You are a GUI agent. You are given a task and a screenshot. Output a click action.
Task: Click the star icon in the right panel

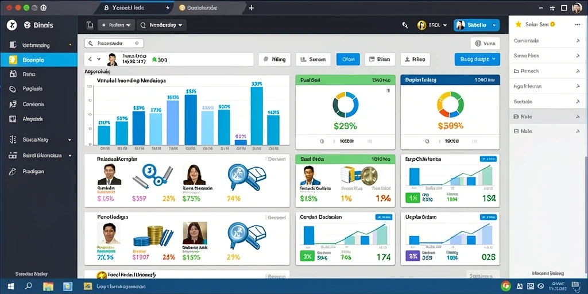519,24
